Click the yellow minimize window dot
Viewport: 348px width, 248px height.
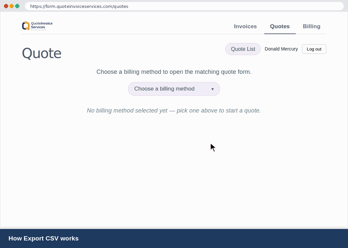11,6
